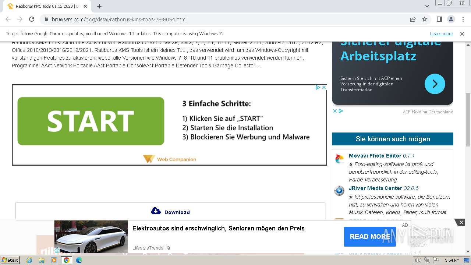Click READ MORE on the car ad
The height and width of the screenshot is (265, 471).
pyautogui.click(x=370, y=237)
